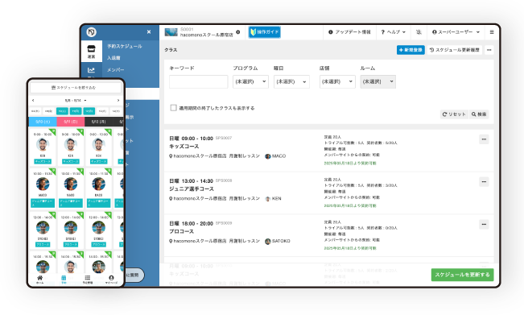This screenshot has height=315, width=524.
Task: Toggle the teal 5/10 day filter chip on the phone
Action: (62, 111)
